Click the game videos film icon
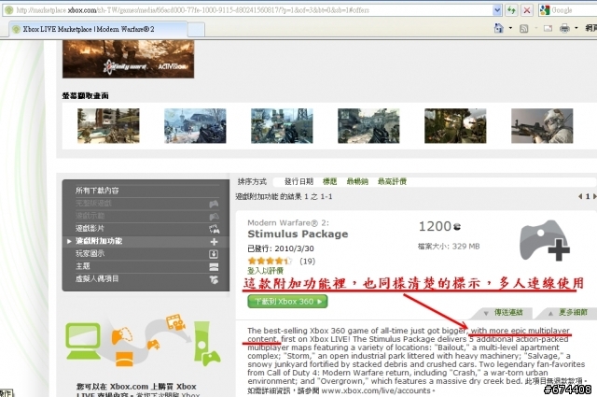 (214, 229)
